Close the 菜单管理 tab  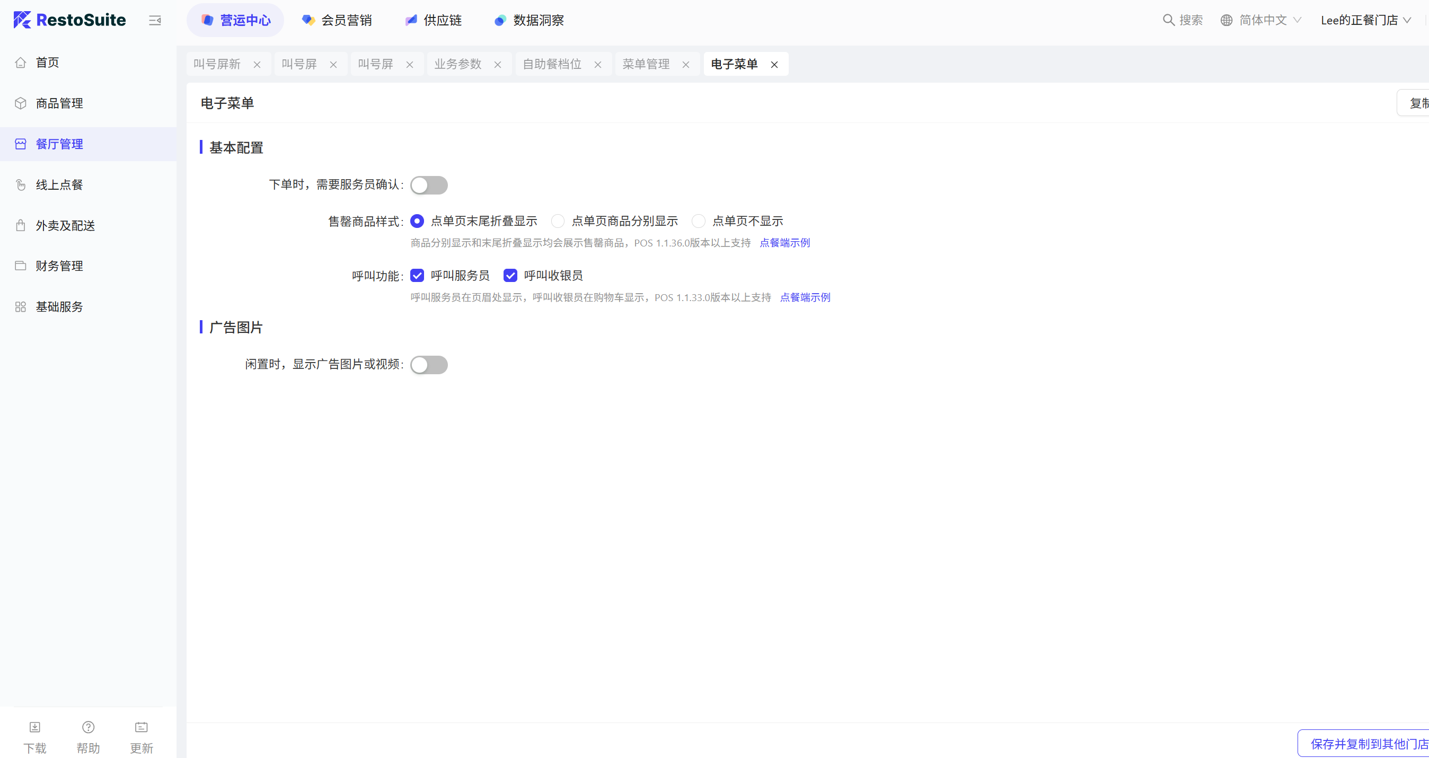tap(686, 65)
